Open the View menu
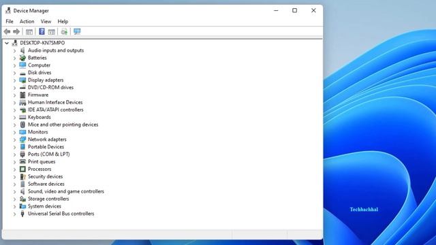The image size is (436, 245). pyautogui.click(x=46, y=21)
